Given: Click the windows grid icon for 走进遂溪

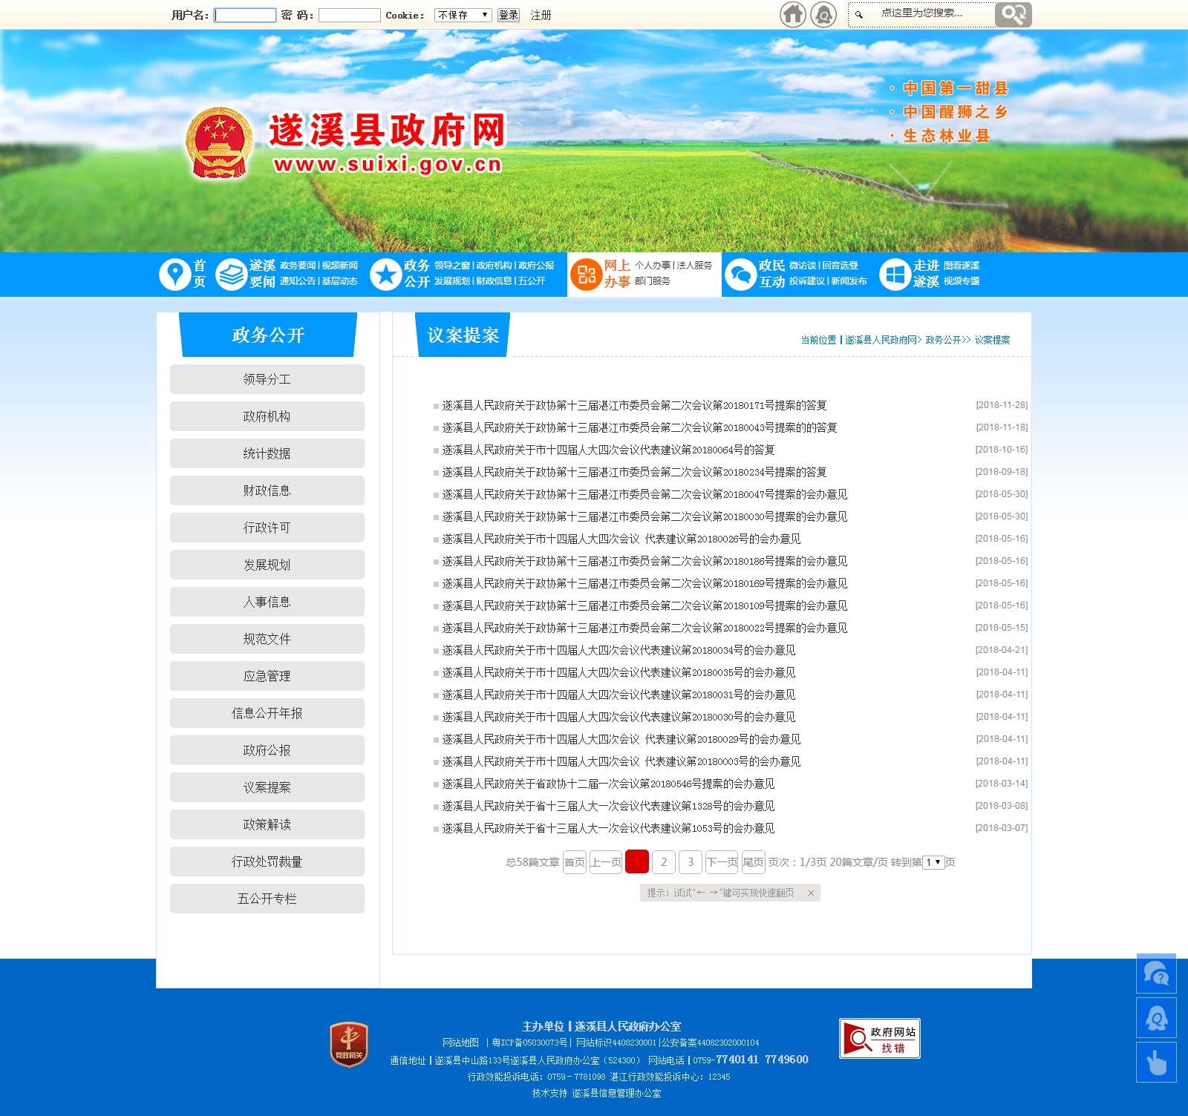Looking at the screenshot, I should 895,275.
